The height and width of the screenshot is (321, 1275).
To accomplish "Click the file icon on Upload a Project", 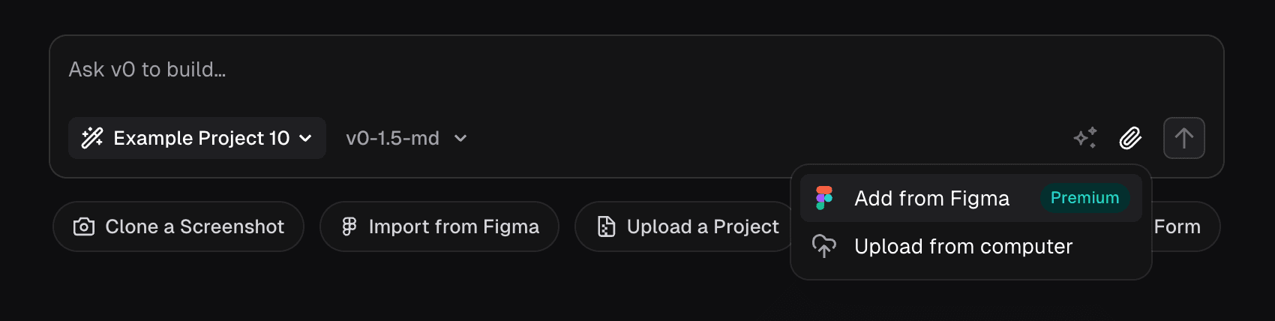I will point(606,226).
